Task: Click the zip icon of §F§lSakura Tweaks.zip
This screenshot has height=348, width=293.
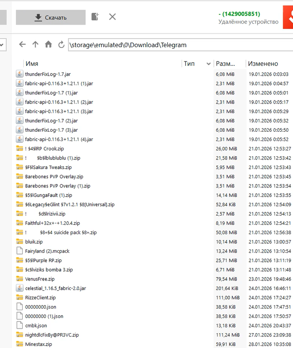Action: (19, 167)
